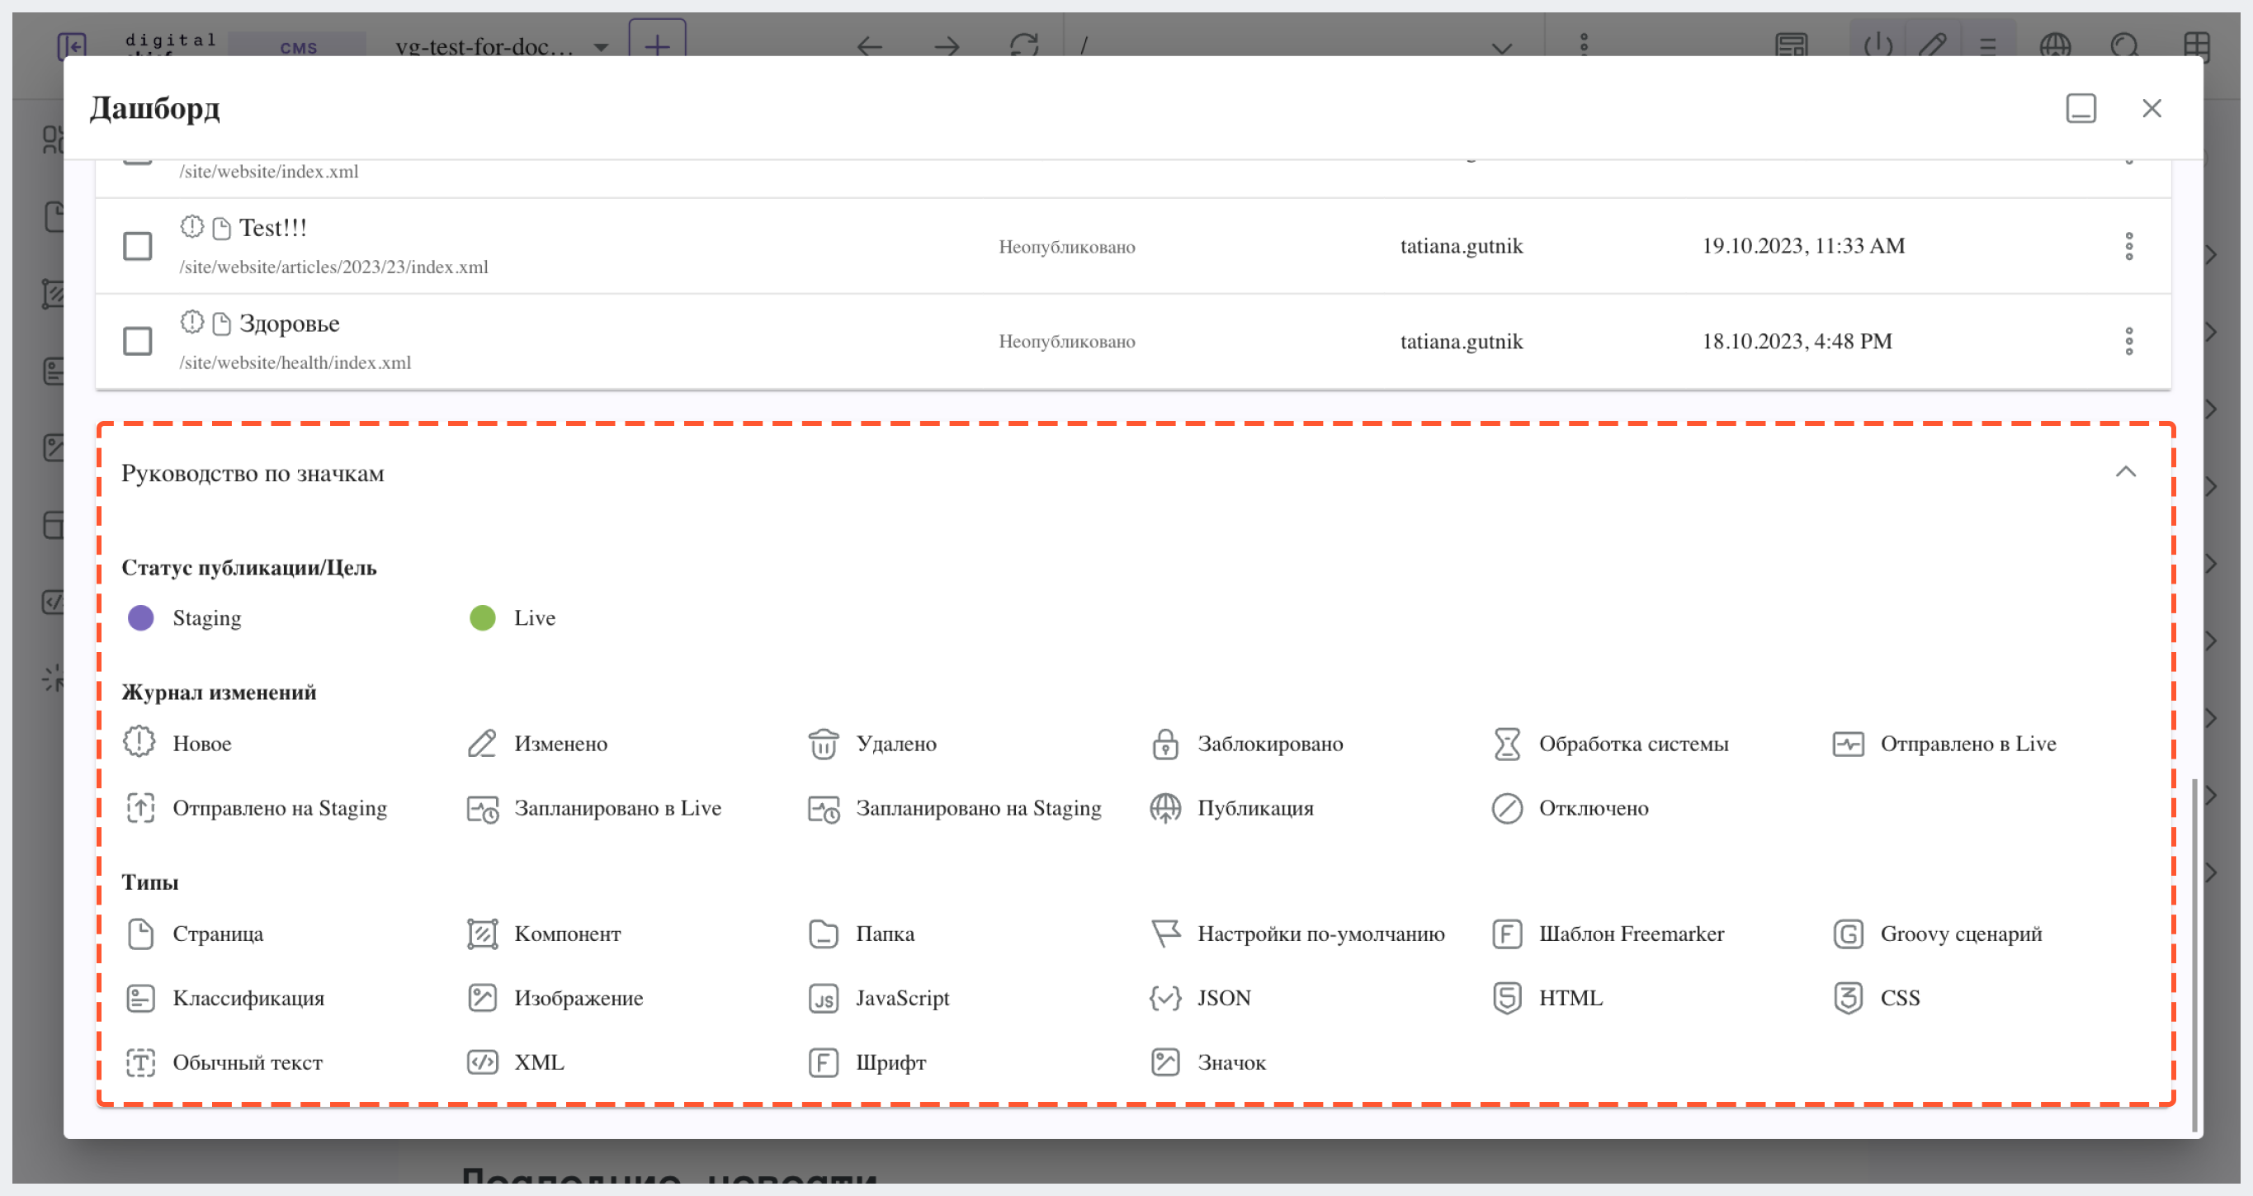
Task: Click the Отправлено в Live icon
Action: tap(1849, 743)
